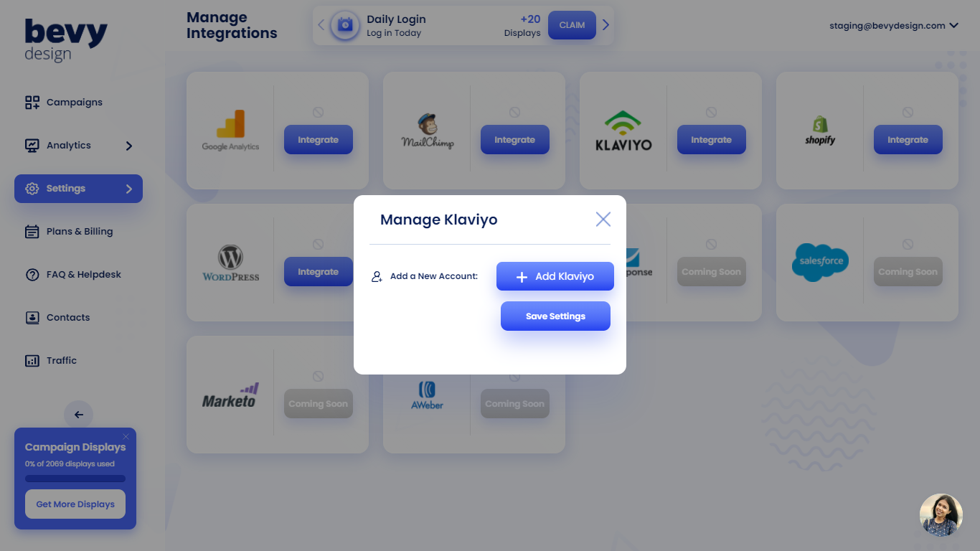Viewport: 980px width, 551px height.
Task: Collapse sidebar with the back arrow
Action: point(79,415)
